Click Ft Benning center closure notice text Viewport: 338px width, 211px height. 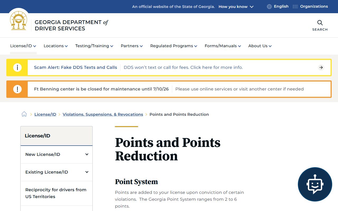101,89
